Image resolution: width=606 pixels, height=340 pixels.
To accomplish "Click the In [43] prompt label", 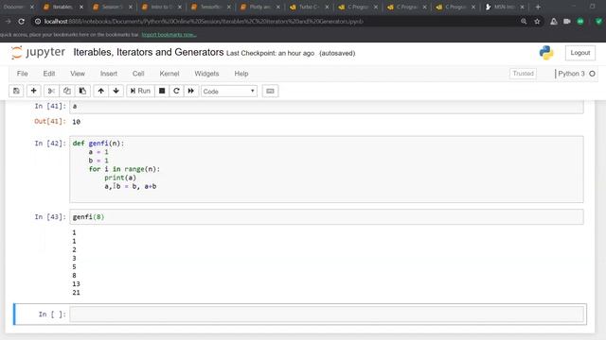I will click(50, 217).
